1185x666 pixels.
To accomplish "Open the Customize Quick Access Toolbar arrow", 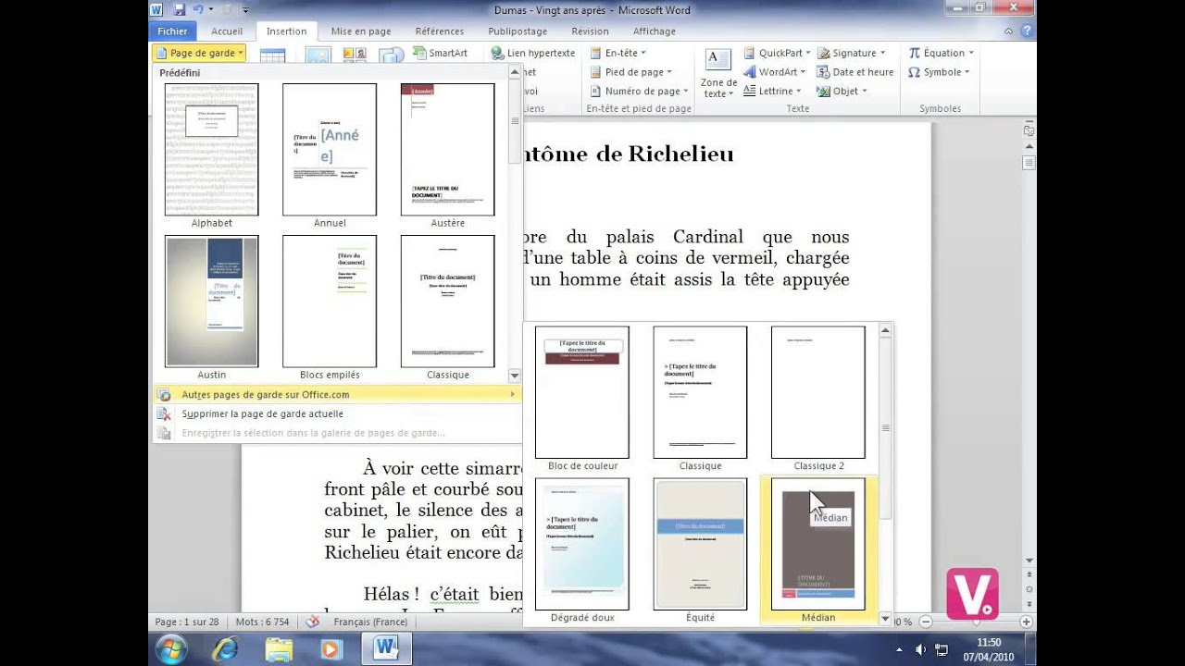I will point(247,9).
